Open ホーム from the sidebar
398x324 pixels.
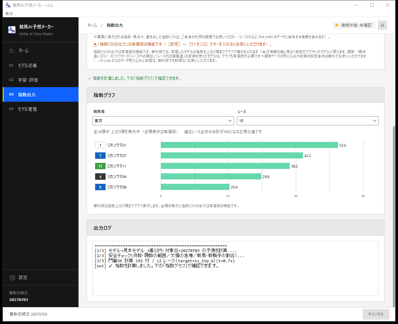[x=41, y=50]
